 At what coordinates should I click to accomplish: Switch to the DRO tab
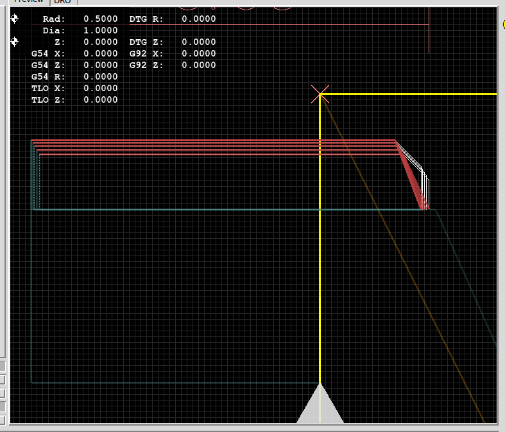coord(63,2)
